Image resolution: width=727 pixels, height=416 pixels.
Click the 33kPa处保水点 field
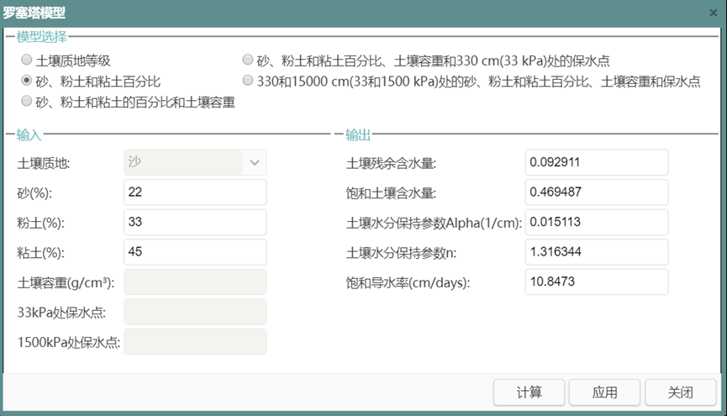(194, 312)
